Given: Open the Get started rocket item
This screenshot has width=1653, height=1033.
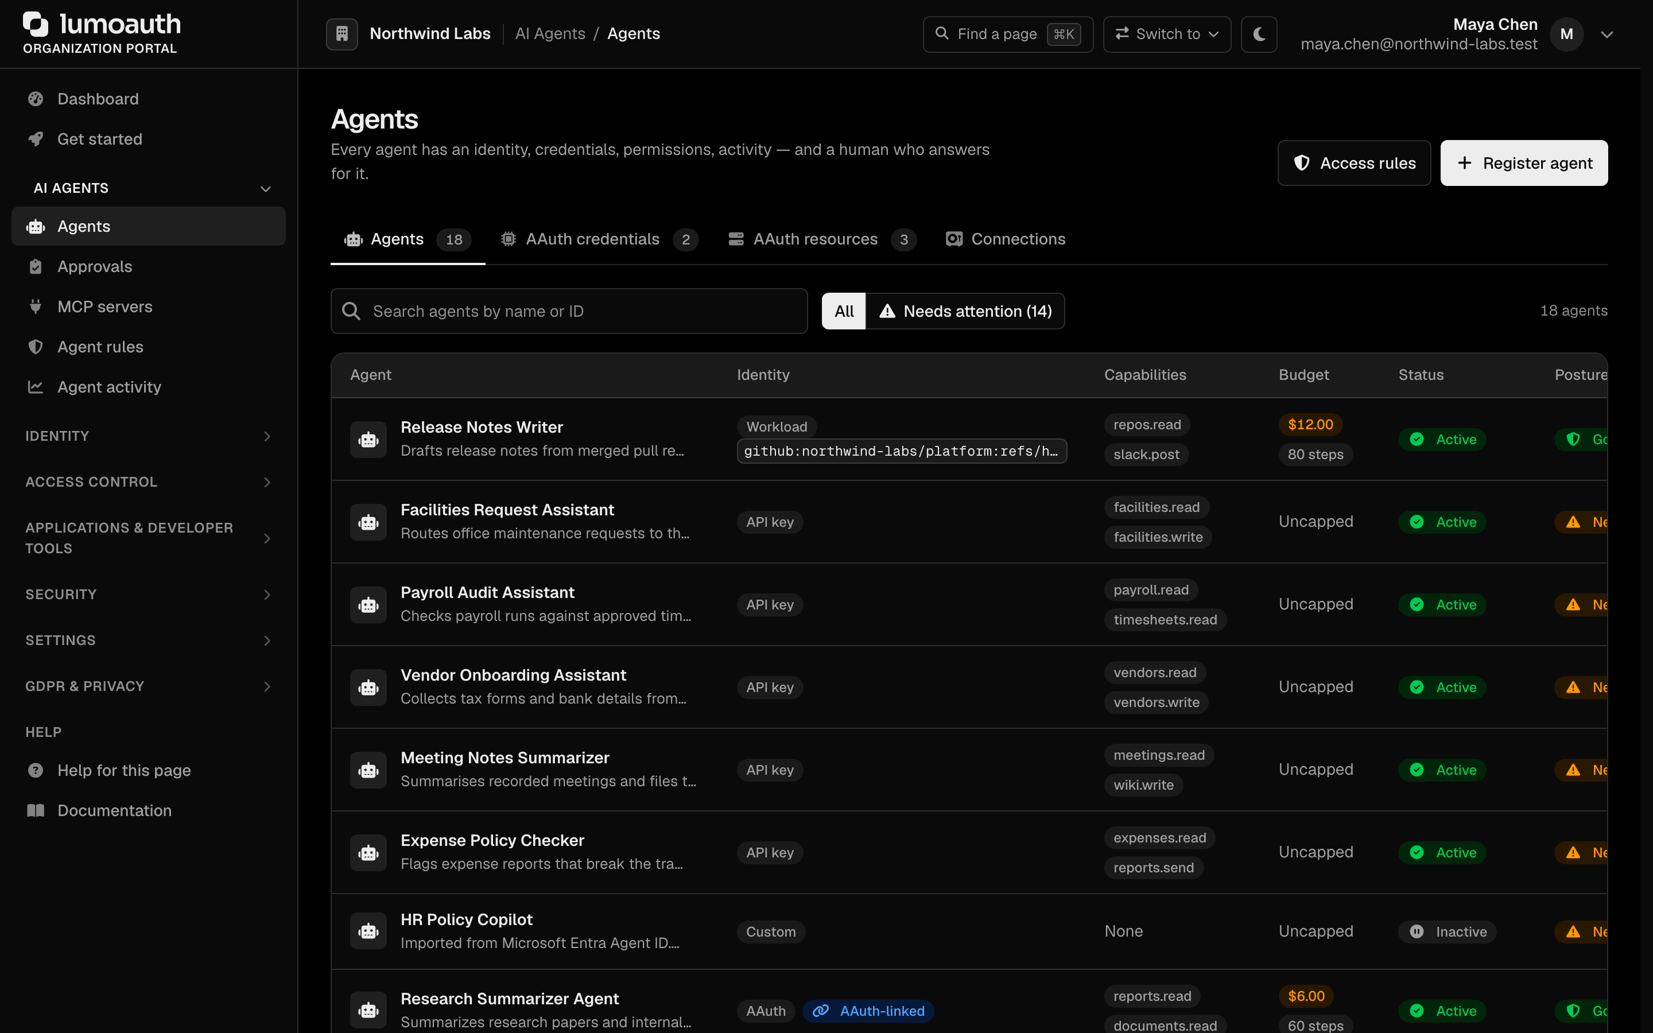Looking at the screenshot, I should [x=148, y=139].
